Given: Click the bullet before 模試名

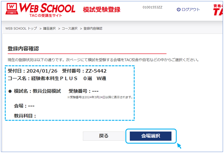Looking at the screenshot, I should pyautogui.click(x=10, y=91).
